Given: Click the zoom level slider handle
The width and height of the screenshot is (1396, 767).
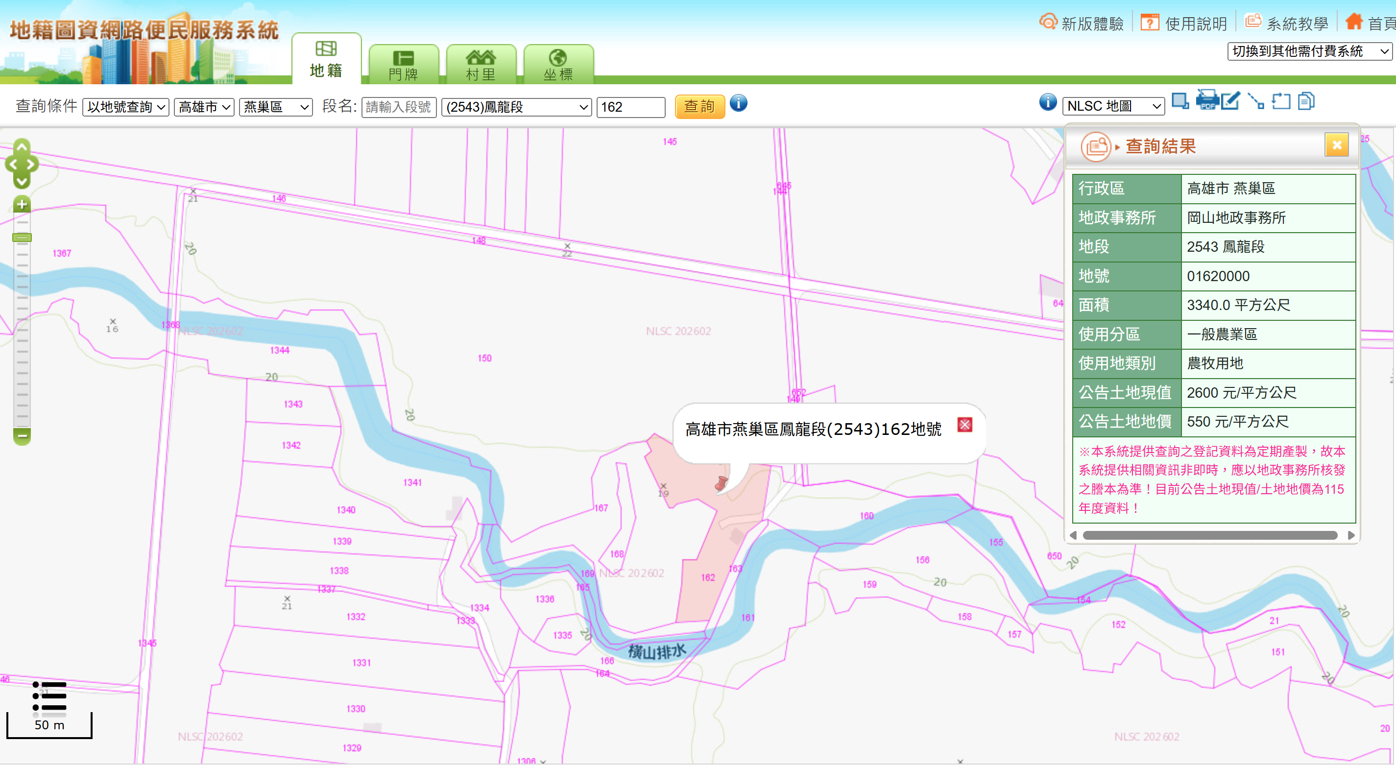Looking at the screenshot, I should (x=22, y=238).
